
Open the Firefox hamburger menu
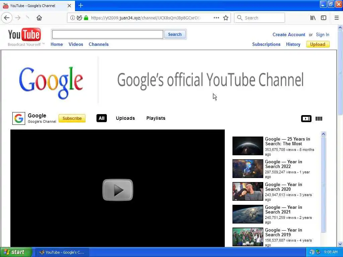(x=337, y=18)
